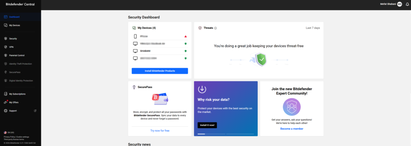Click the SecurePass sidebar bulb icon
The width and height of the screenshot is (411, 146).
(6, 72)
